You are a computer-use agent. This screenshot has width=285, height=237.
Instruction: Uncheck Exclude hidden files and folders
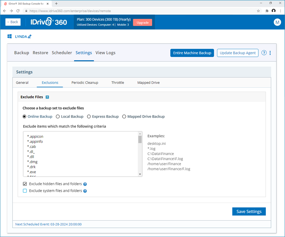(x=25, y=184)
